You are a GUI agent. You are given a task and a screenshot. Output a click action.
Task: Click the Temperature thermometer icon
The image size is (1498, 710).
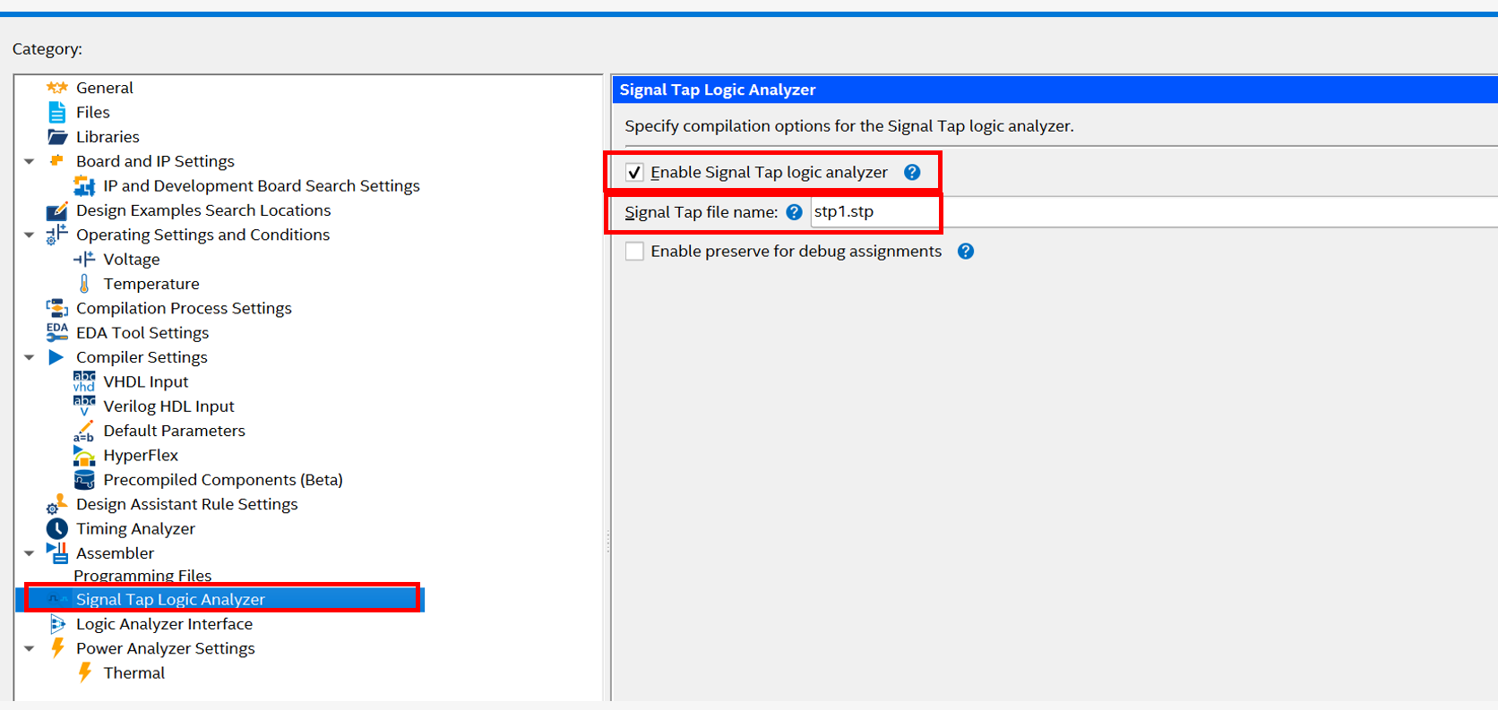(x=84, y=284)
